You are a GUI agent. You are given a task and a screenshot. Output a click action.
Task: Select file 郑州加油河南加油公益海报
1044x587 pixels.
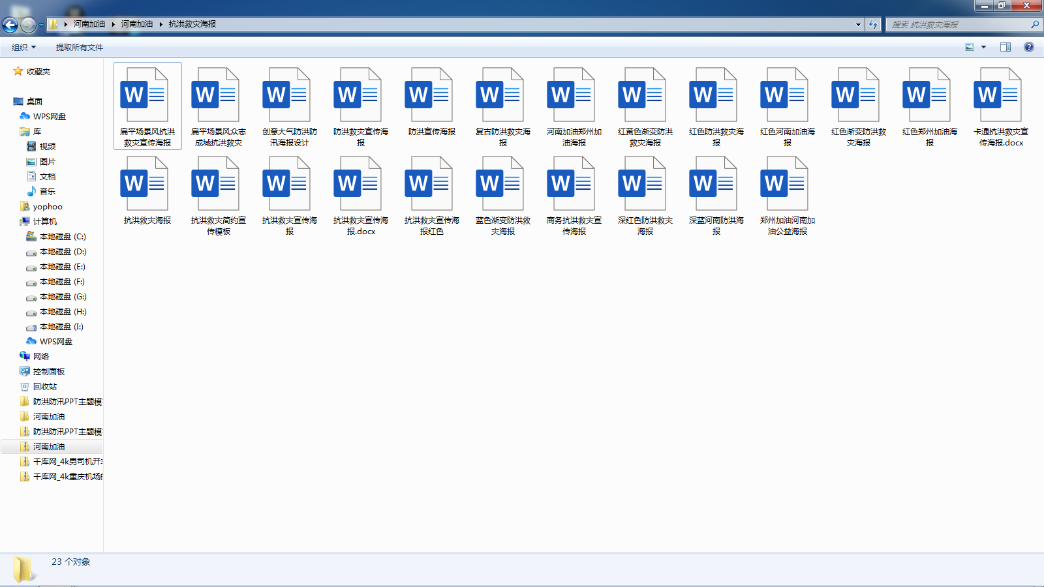point(788,195)
